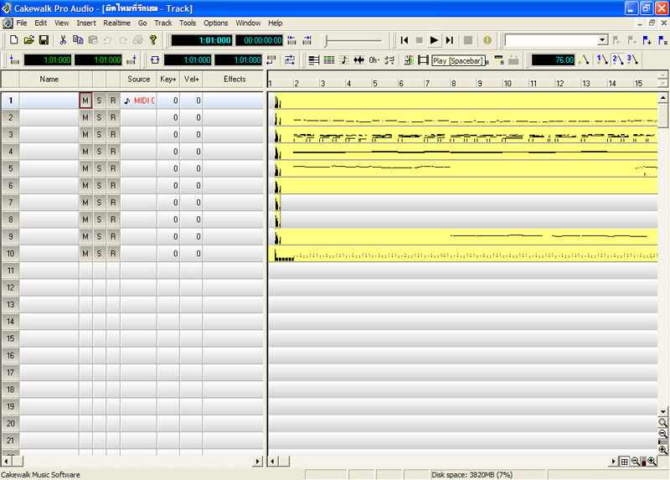Open the marker dropdown list
Viewport: 670px width, 480px height.
tap(602, 40)
